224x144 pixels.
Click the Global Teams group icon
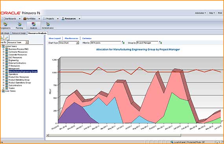pos(3,46)
